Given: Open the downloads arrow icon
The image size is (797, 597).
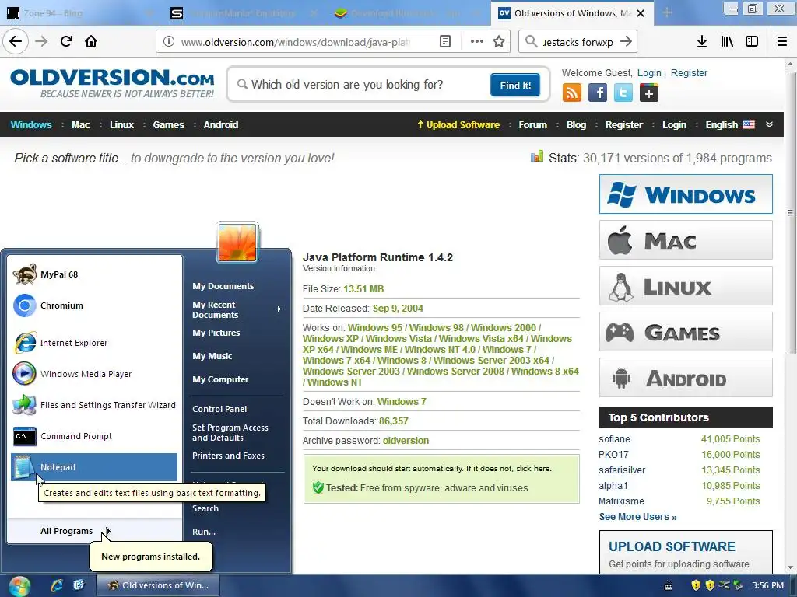Looking at the screenshot, I should tap(701, 42).
